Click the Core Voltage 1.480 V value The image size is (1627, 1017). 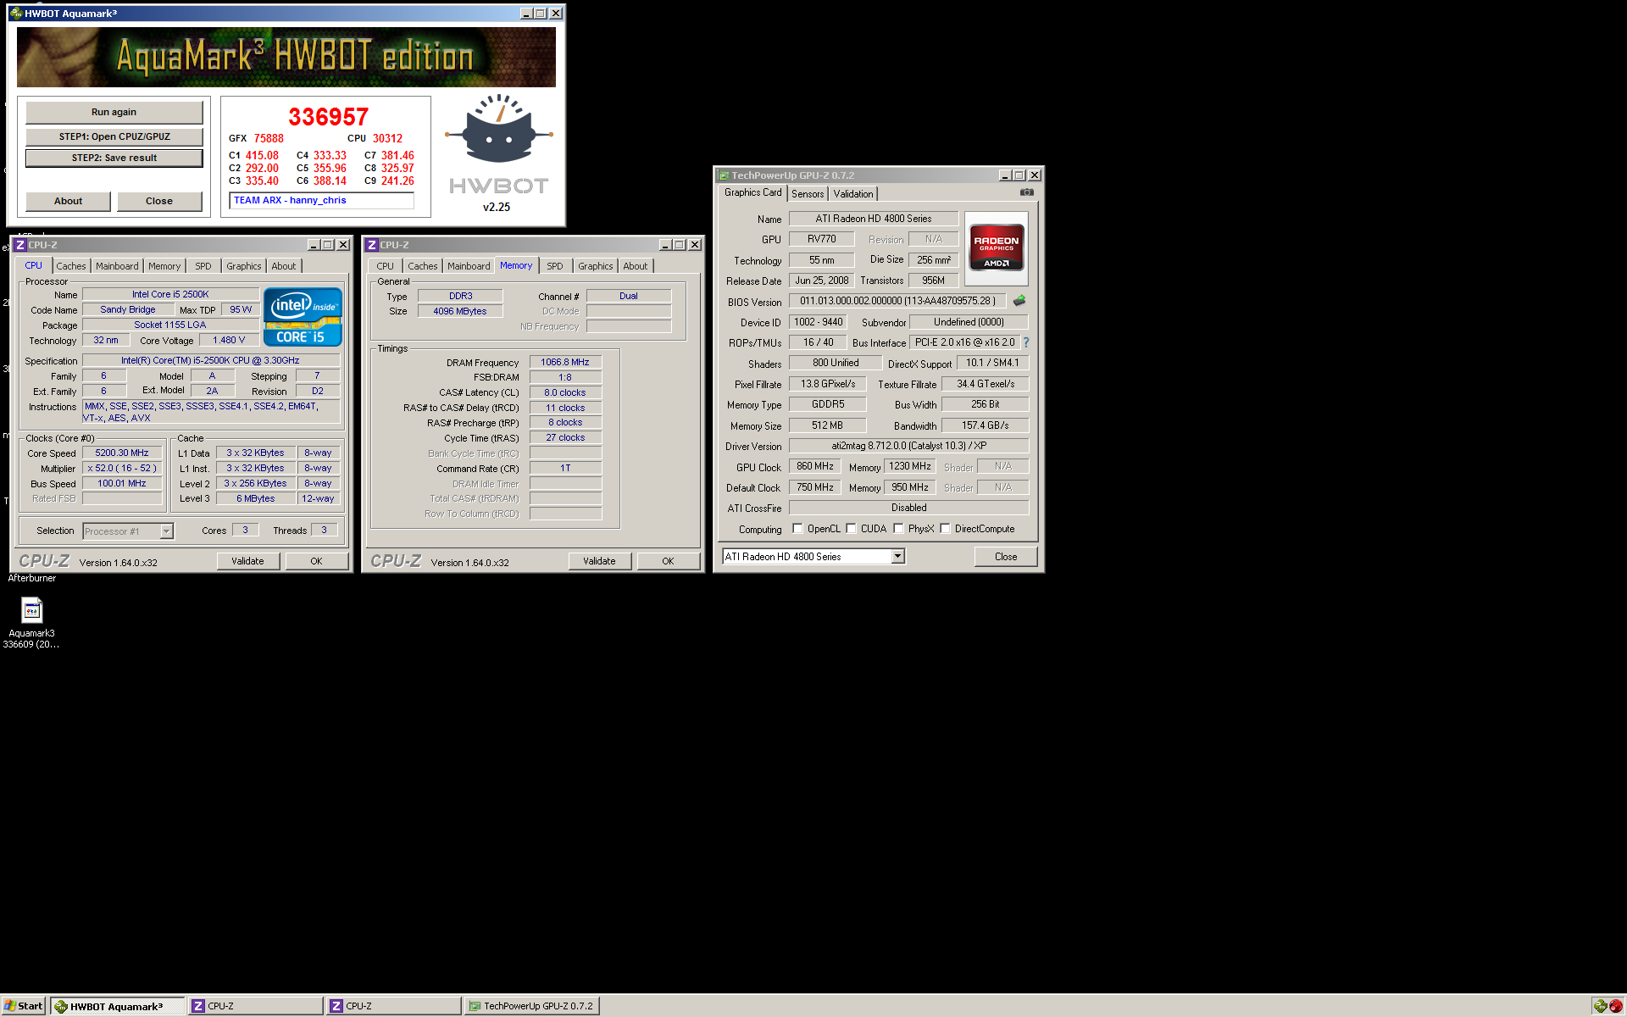point(229,341)
